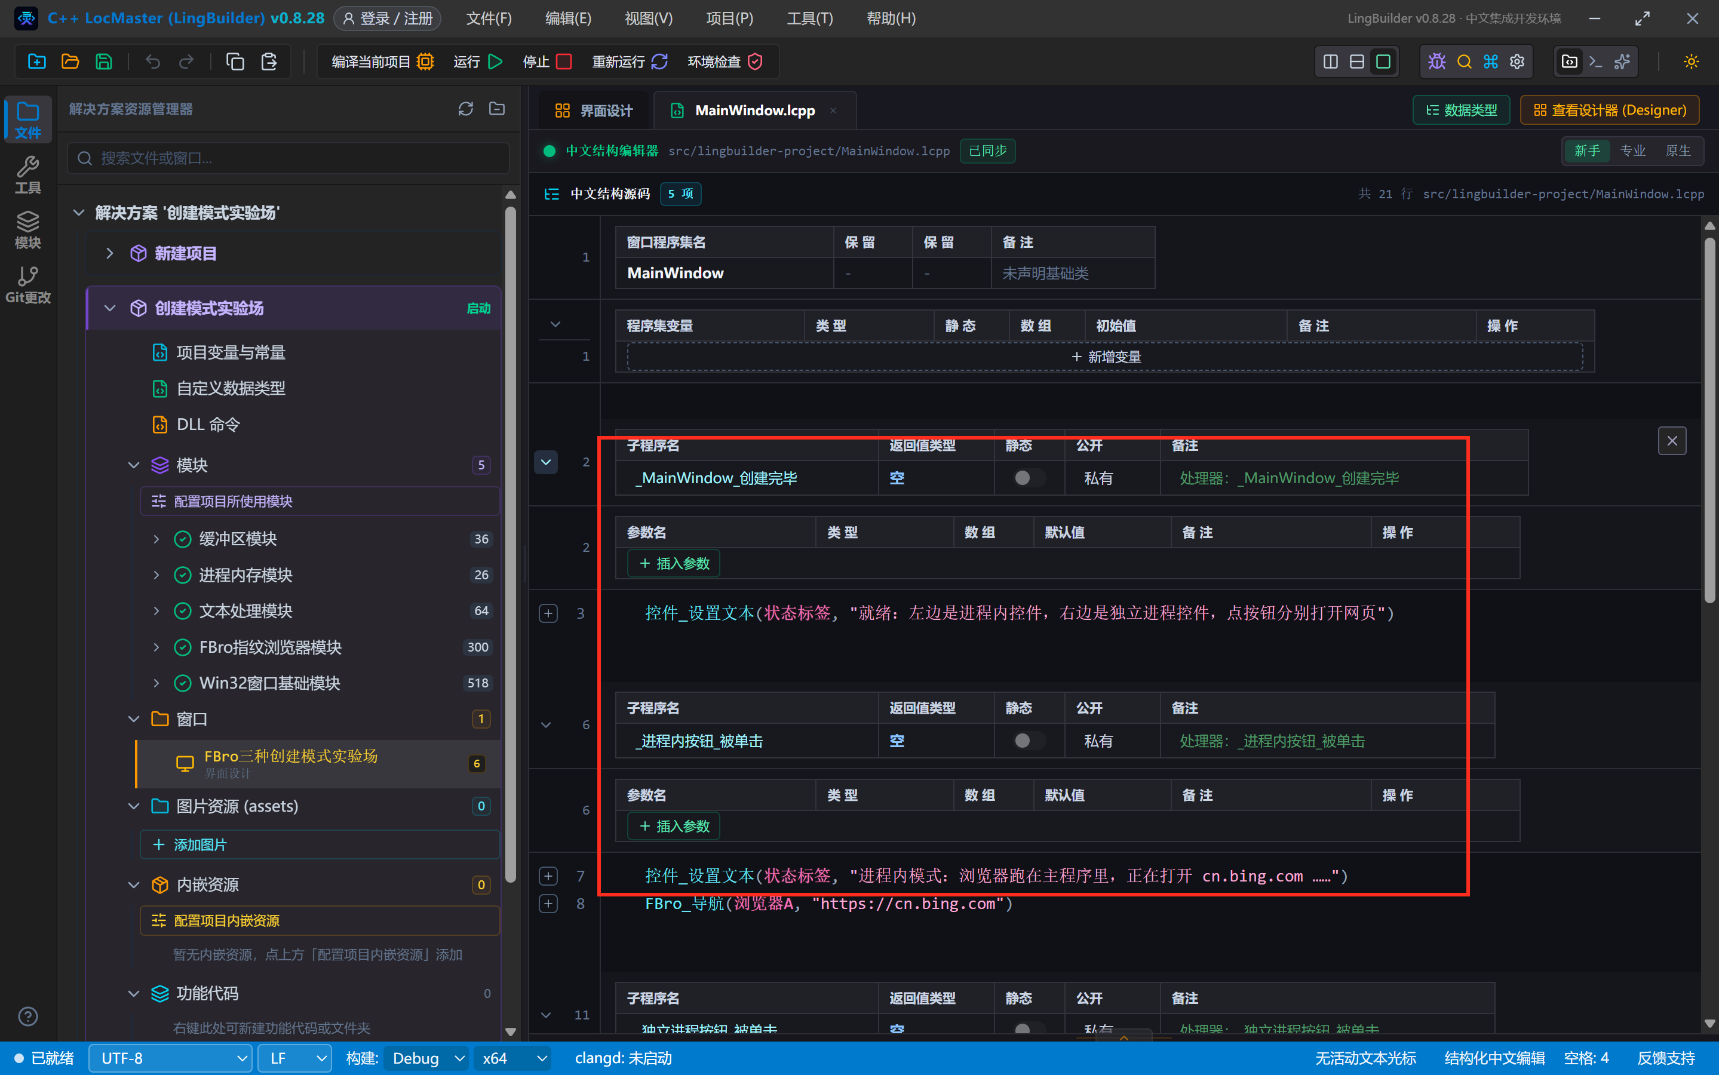Click 编译当前项目 button

coord(382,62)
